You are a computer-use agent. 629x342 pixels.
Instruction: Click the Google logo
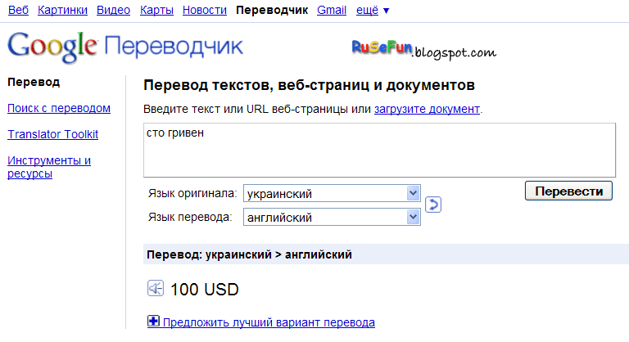coord(52,47)
